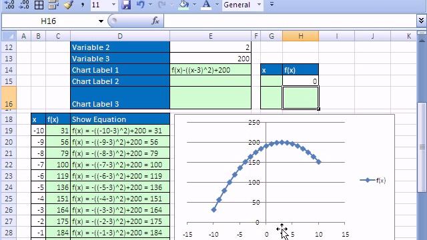The height and width of the screenshot is (240, 427).
Task: Click the f(x) chart legend entry
Action: 372,180
